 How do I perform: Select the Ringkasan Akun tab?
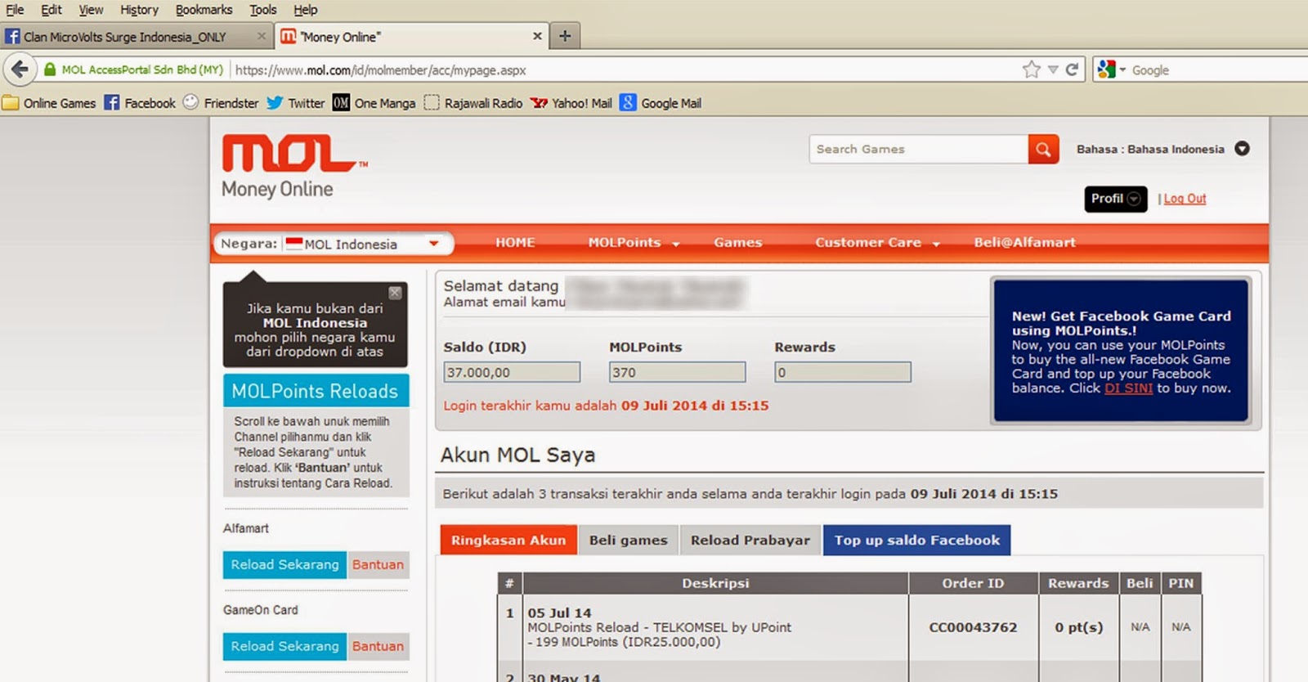[x=508, y=540]
